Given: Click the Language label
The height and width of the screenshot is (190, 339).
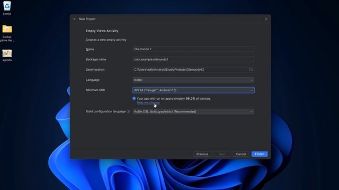Looking at the screenshot, I should [x=93, y=80].
